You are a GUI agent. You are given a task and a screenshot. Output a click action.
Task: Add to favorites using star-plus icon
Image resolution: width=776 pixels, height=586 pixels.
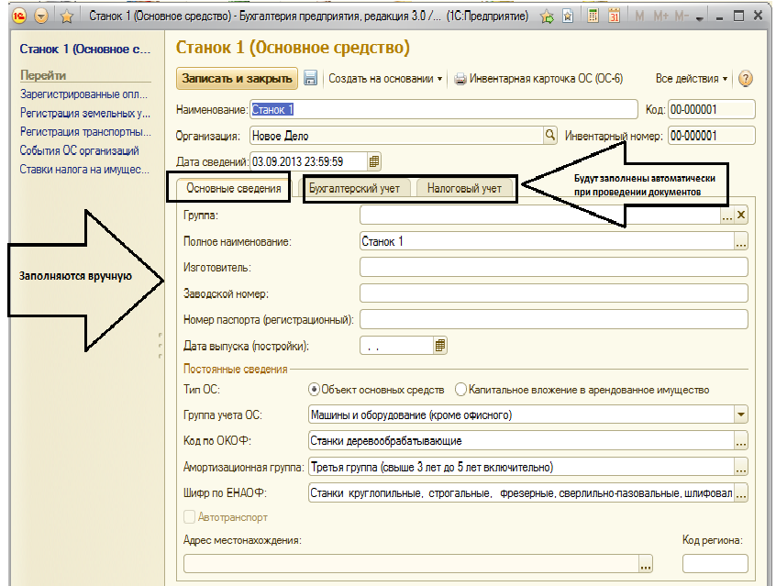point(547,17)
